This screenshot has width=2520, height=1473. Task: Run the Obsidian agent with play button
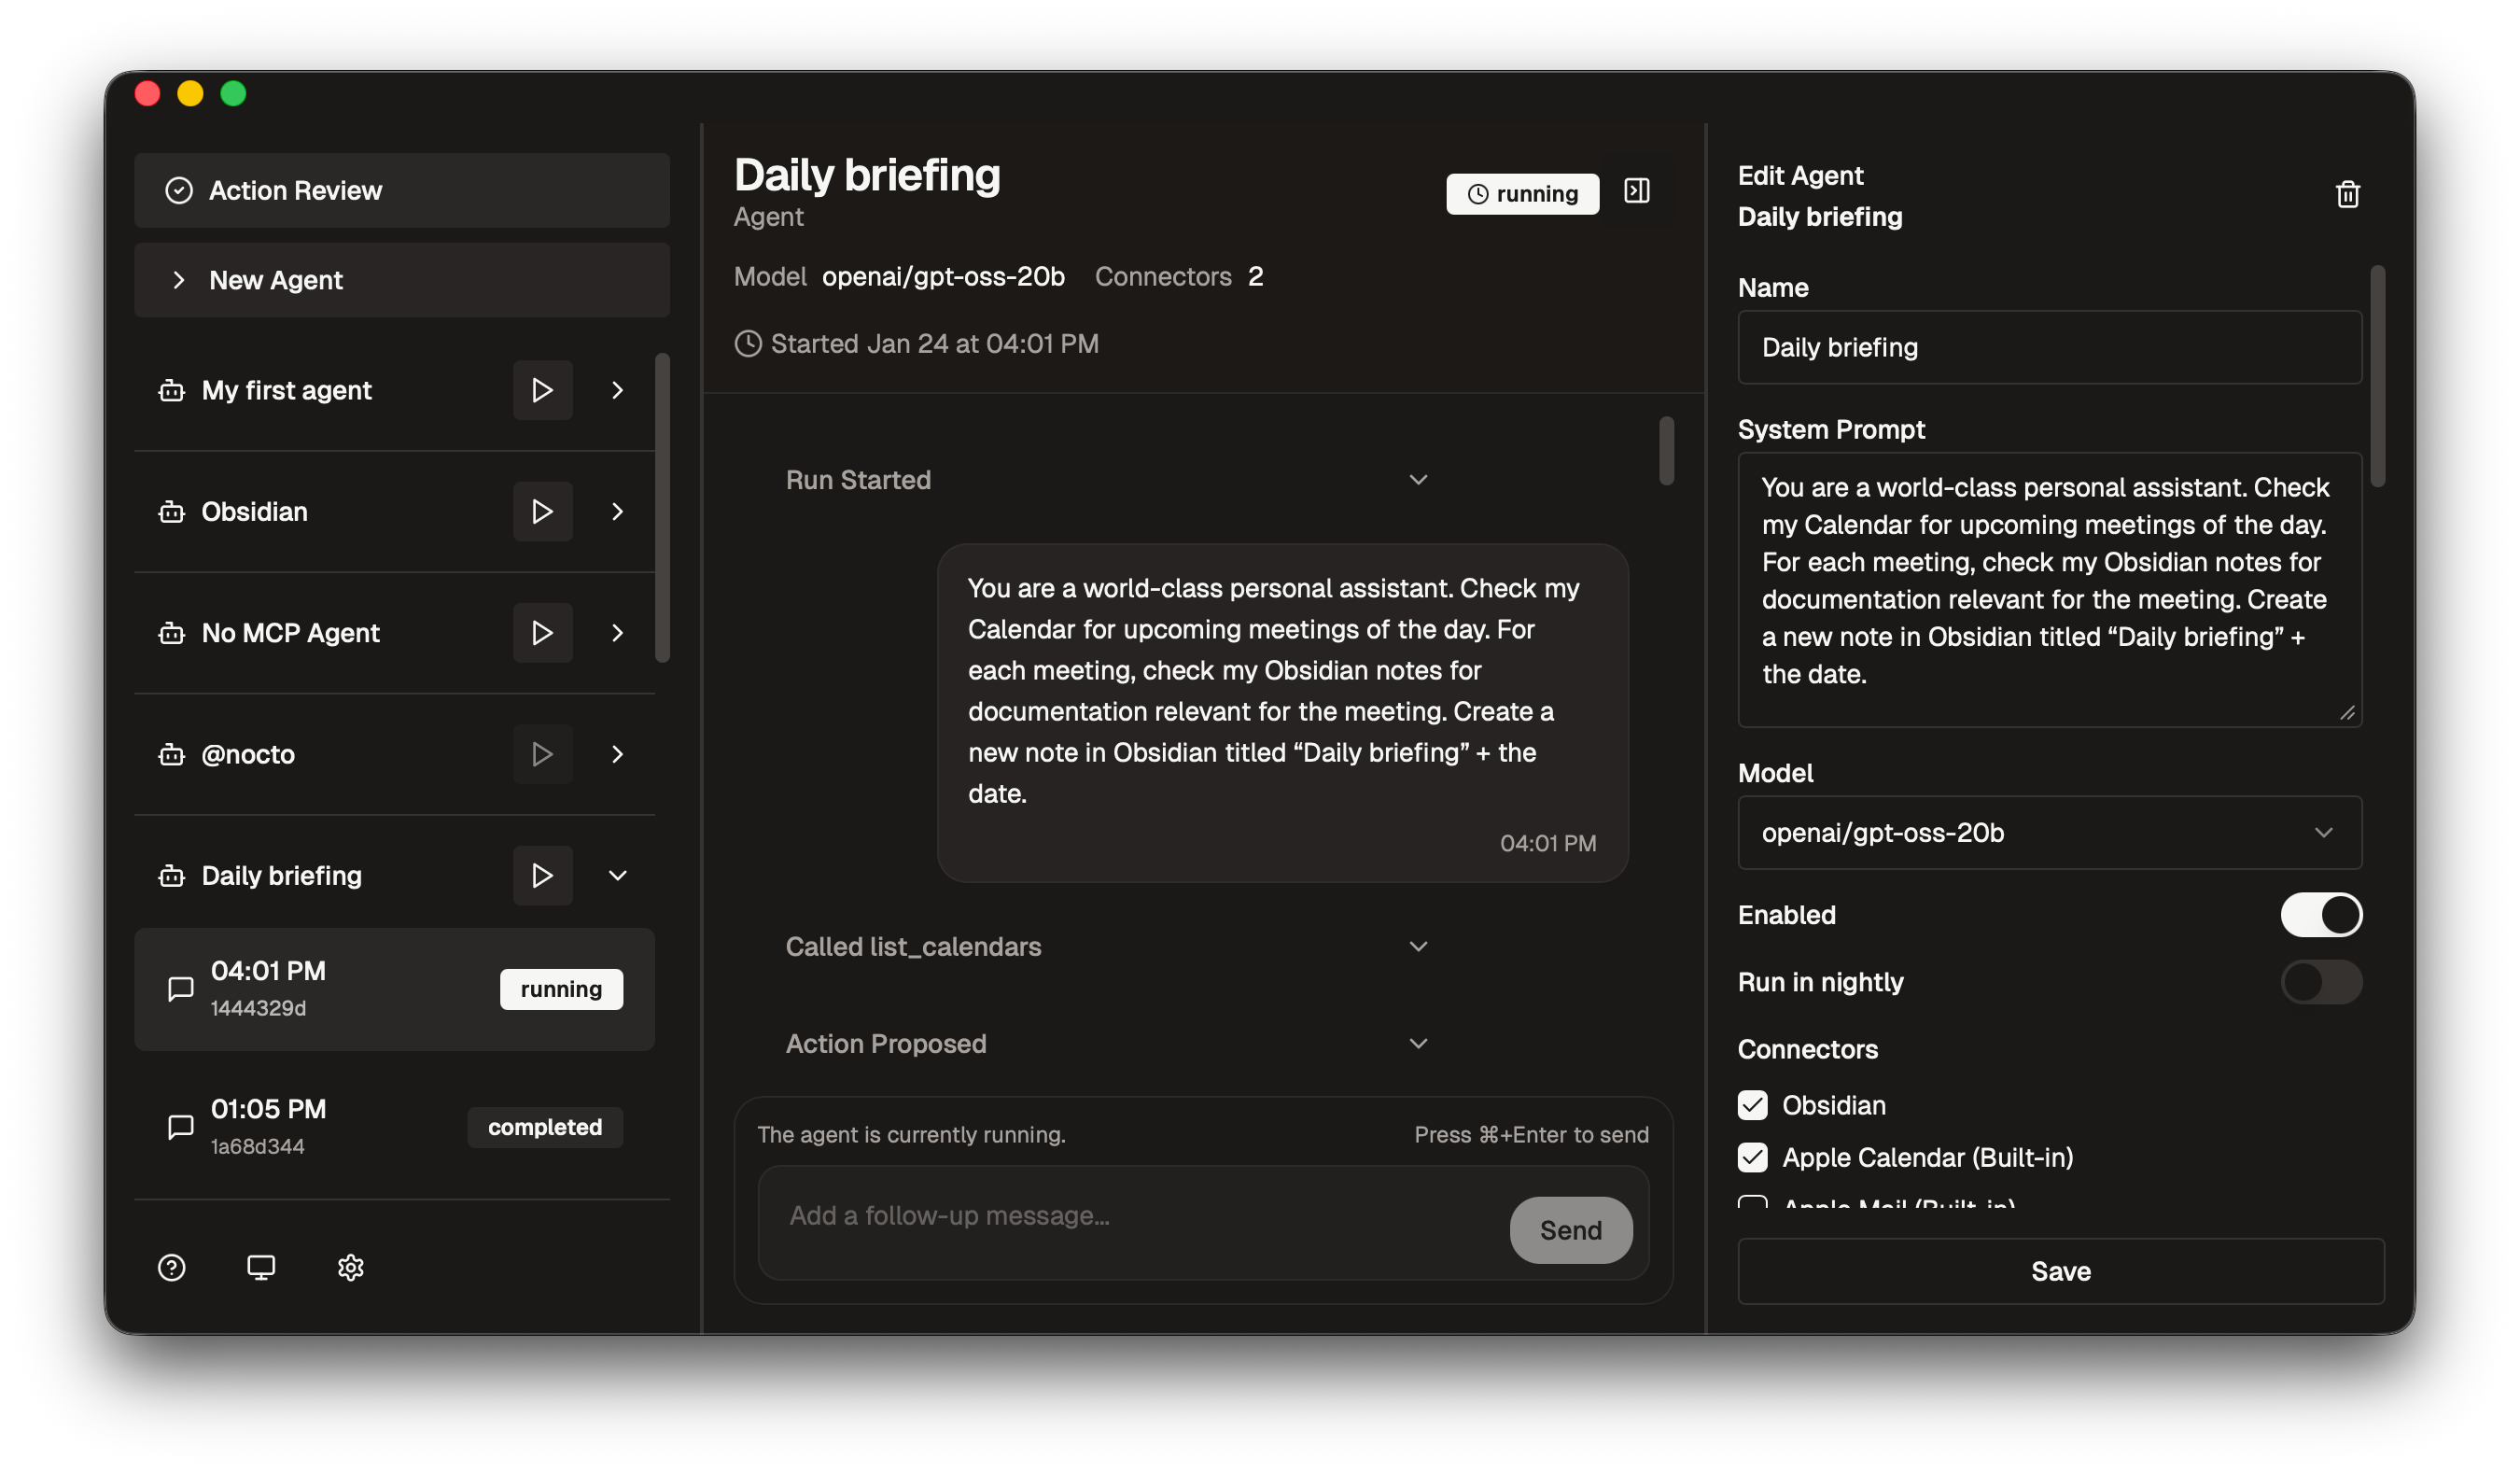(x=542, y=512)
